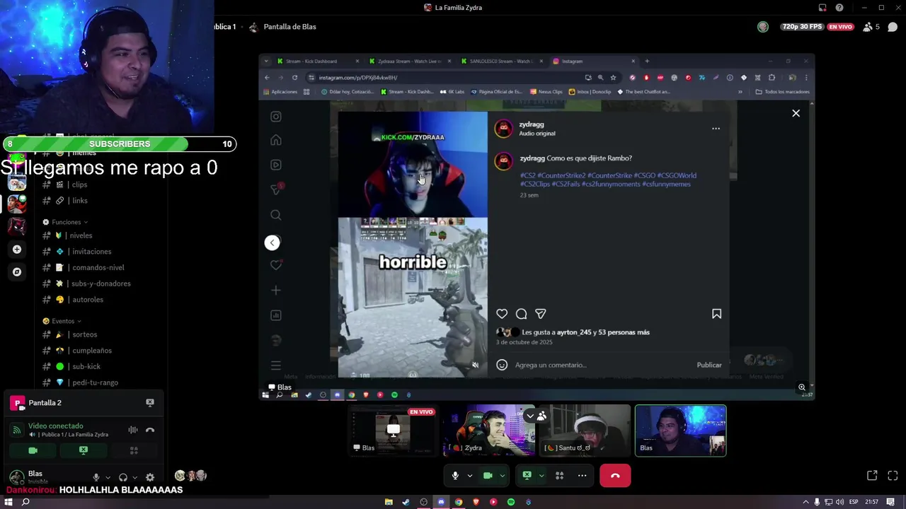Collapse the Eventos category
This screenshot has width=906, height=509.
tap(62, 321)
